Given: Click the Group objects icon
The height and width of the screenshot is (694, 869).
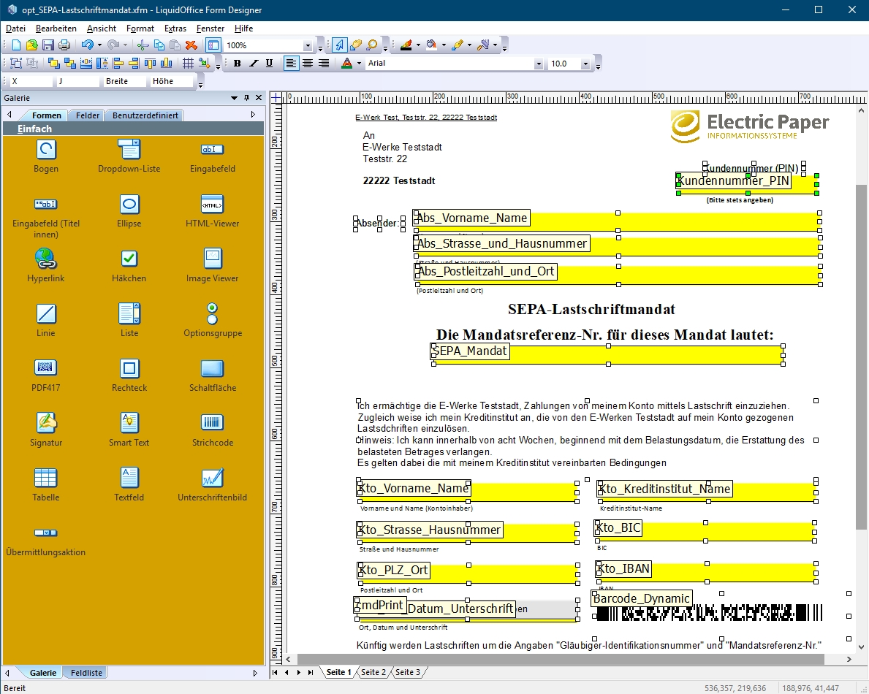Looking at the screenshot, I should [16, 63].
